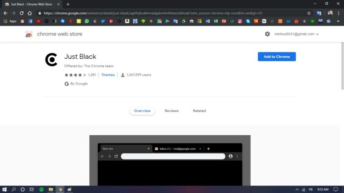This screenshot has width=344, height=193.
Task: Open the Google Play bookmark
Action: click(x=168, y=21)
